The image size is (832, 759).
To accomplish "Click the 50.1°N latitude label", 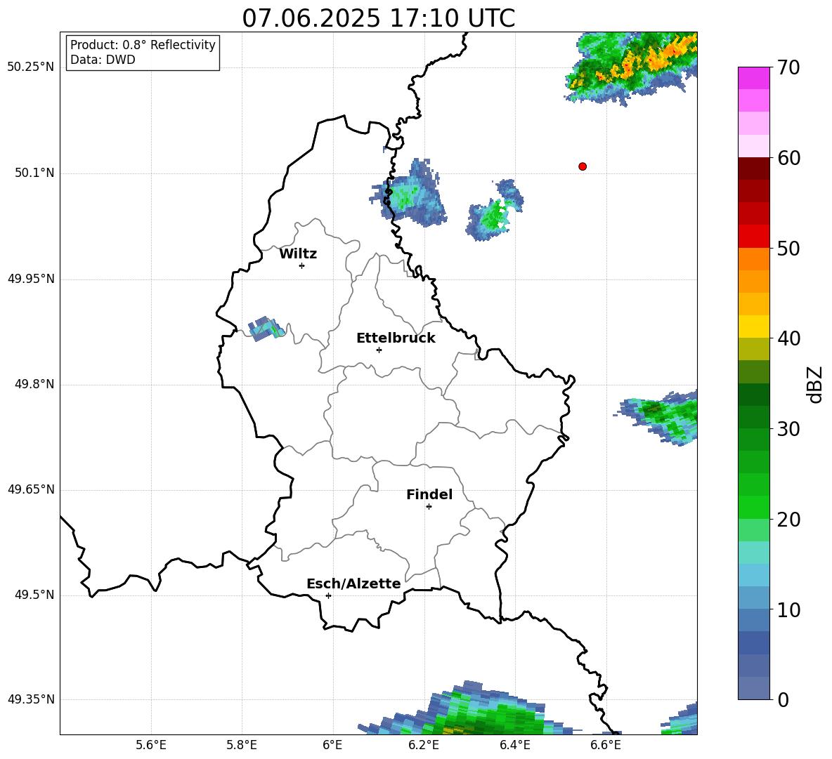I will tap(34, 173).
